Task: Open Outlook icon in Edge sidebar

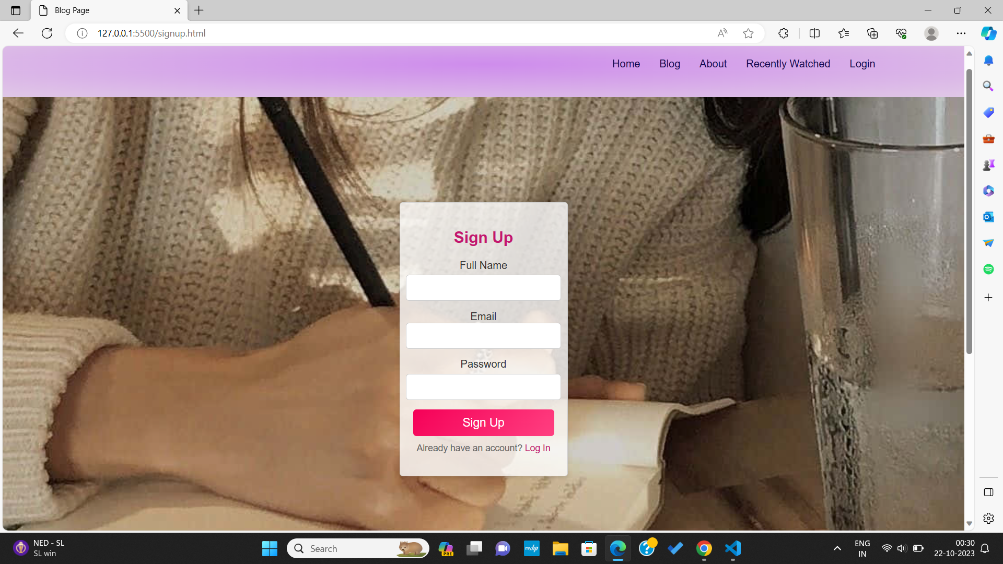Action: 988,217
